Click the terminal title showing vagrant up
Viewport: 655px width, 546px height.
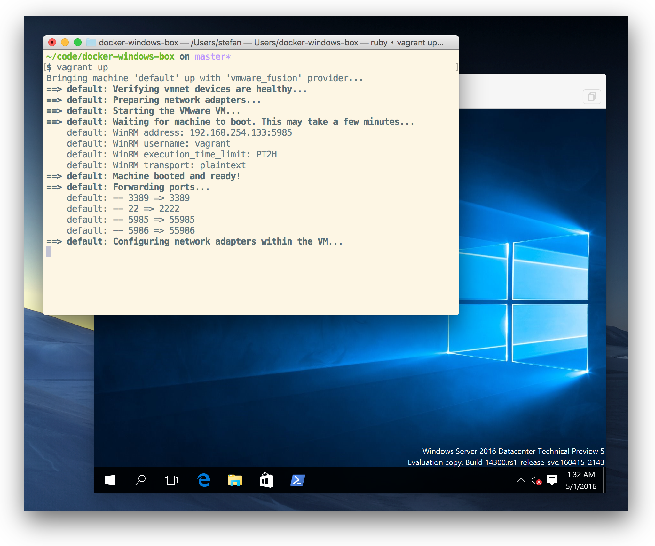[419, 42]
